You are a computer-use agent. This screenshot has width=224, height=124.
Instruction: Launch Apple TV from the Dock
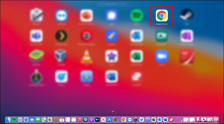point(97,120)
